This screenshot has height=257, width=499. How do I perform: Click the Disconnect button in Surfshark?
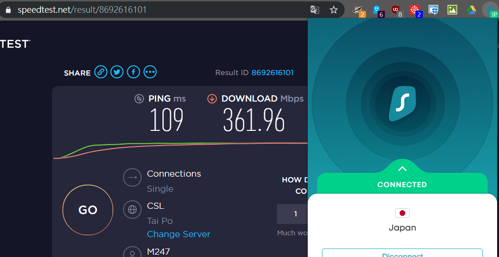tap(402, 253)
